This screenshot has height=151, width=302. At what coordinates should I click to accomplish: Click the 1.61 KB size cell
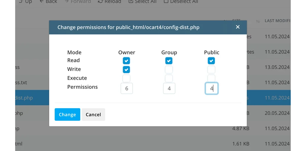241,144
